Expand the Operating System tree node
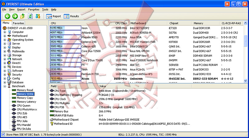The image size is (249, 138). 5,40
